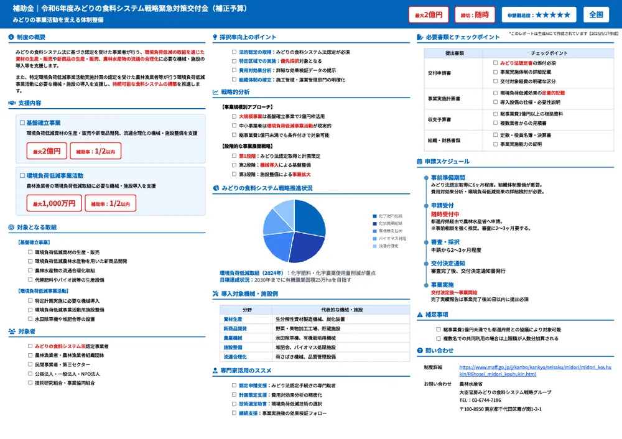Click the graduation cap icon beside 専門家活用のススメ
Image resolution: width=622 pixels, height=439 pixels.
click(x=215, y=371)
